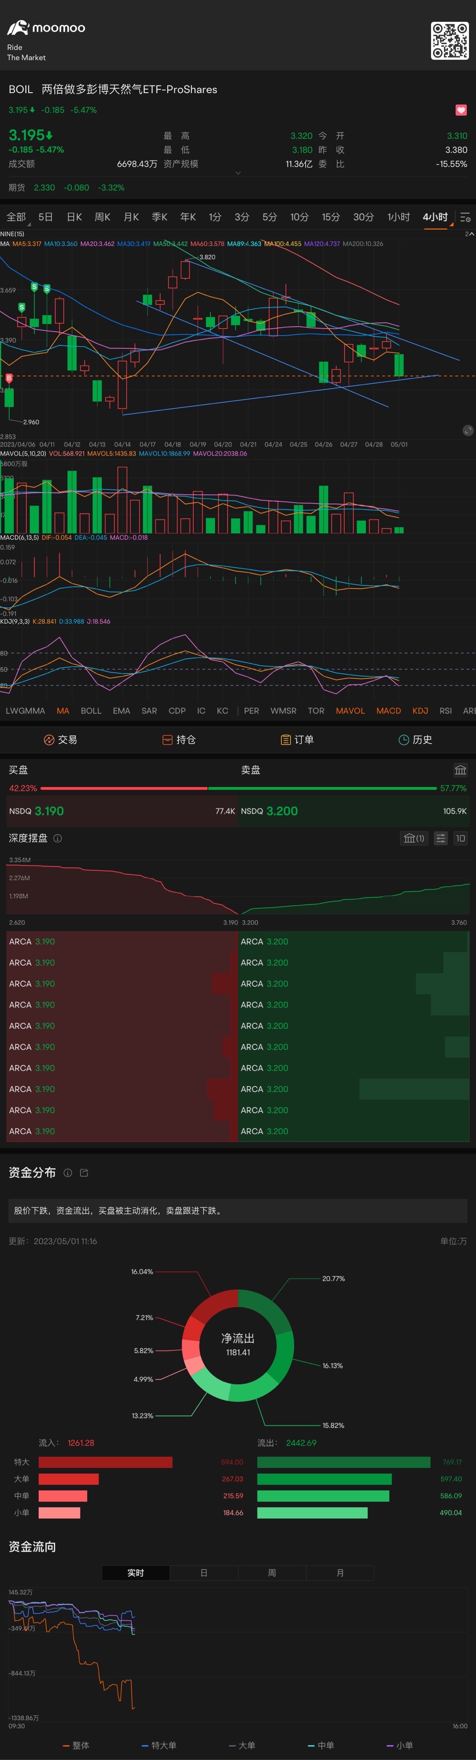Click the chart fullscreen rotate icon
Image resolution: width=476 pixels, height=1760 pixels.
coord(468,430)
